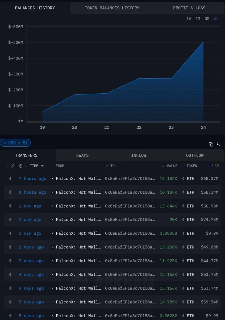Screen dimensions: 225x320
Task: Click the $53.74M USD amount
Action: tap(210, 288)
